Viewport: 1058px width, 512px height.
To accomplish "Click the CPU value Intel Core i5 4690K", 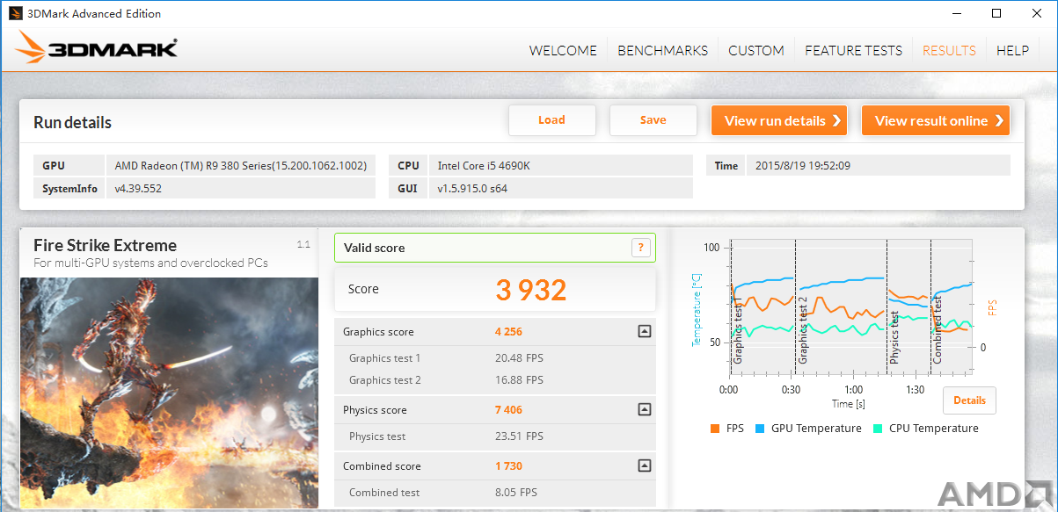I will click(x=483, y=165).
